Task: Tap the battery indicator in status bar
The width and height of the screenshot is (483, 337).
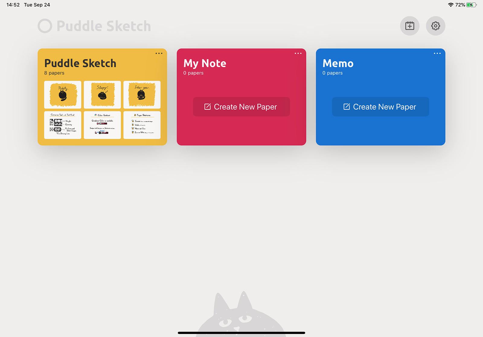Action: [471, 5]
